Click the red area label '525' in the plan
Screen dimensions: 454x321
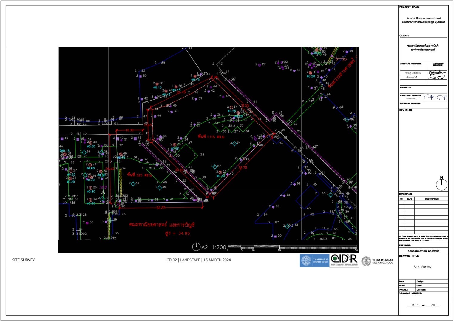(x=139, y=175)
